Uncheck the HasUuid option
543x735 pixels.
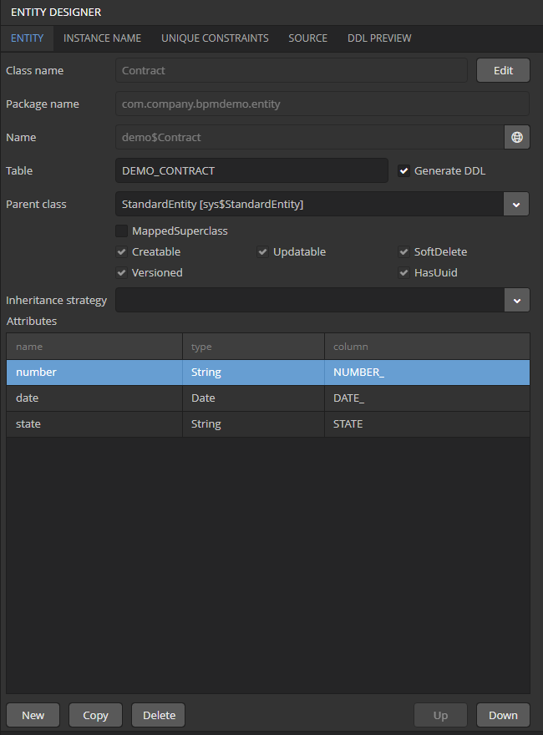(403, 272)
